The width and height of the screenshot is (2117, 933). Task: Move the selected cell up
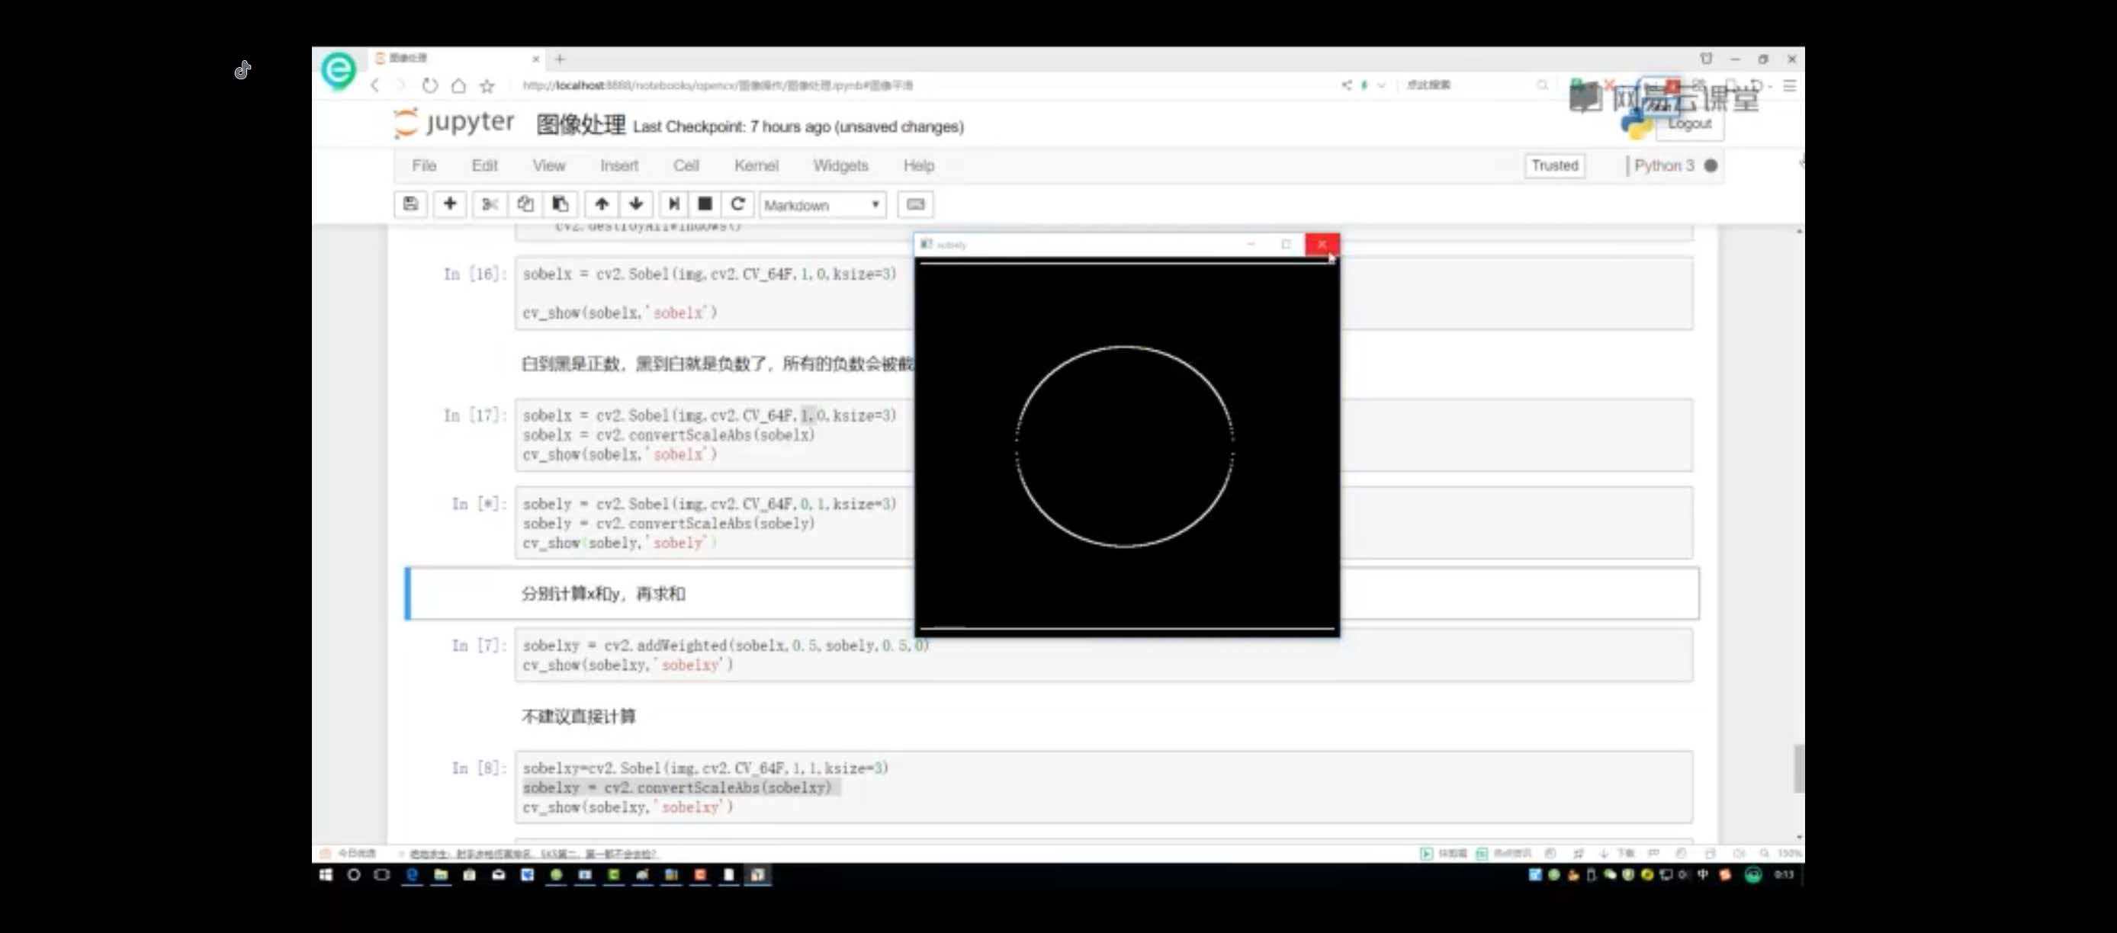click(x=602, y=204)
